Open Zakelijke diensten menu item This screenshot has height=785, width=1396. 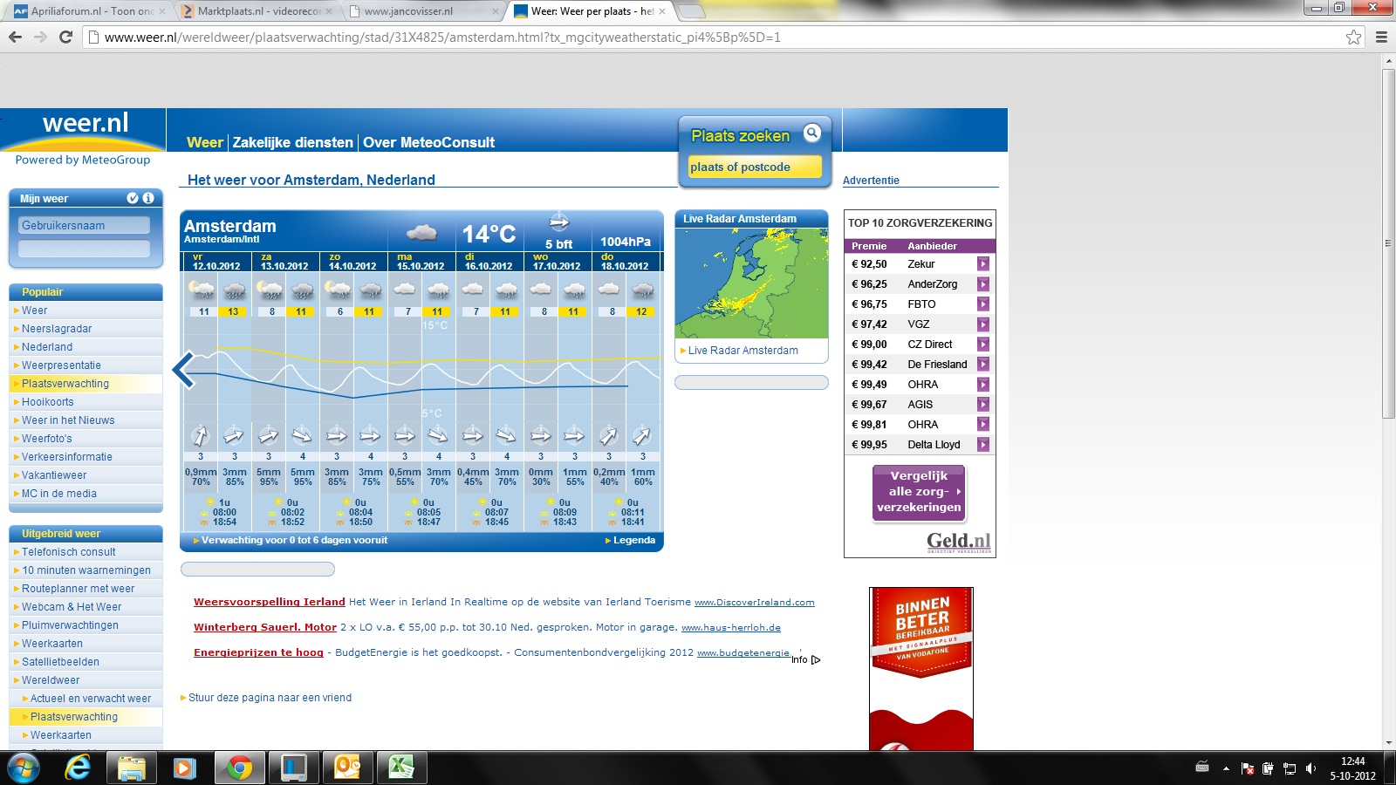(x=293, y=142)
